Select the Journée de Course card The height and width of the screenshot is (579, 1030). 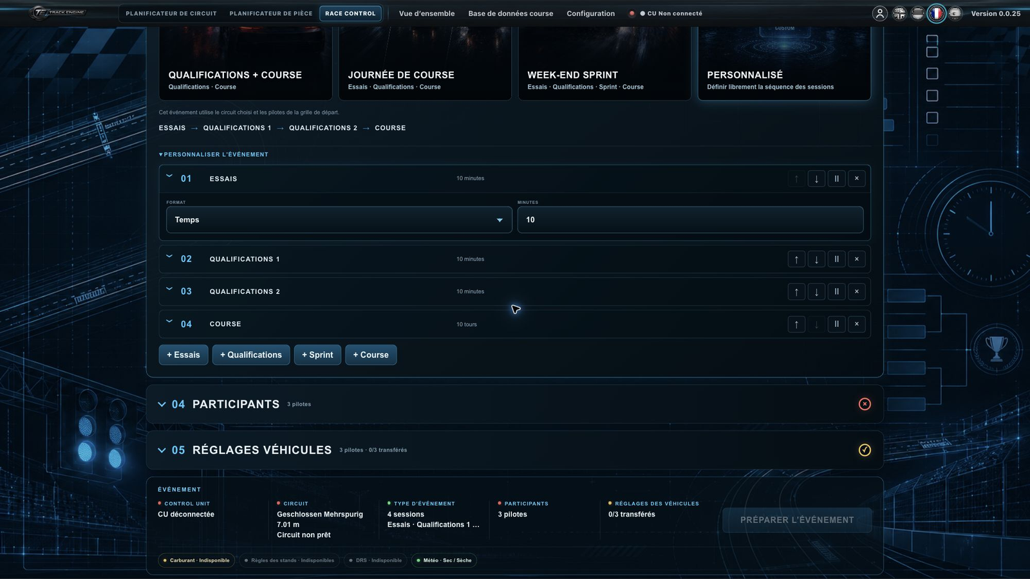coord(425,64)
